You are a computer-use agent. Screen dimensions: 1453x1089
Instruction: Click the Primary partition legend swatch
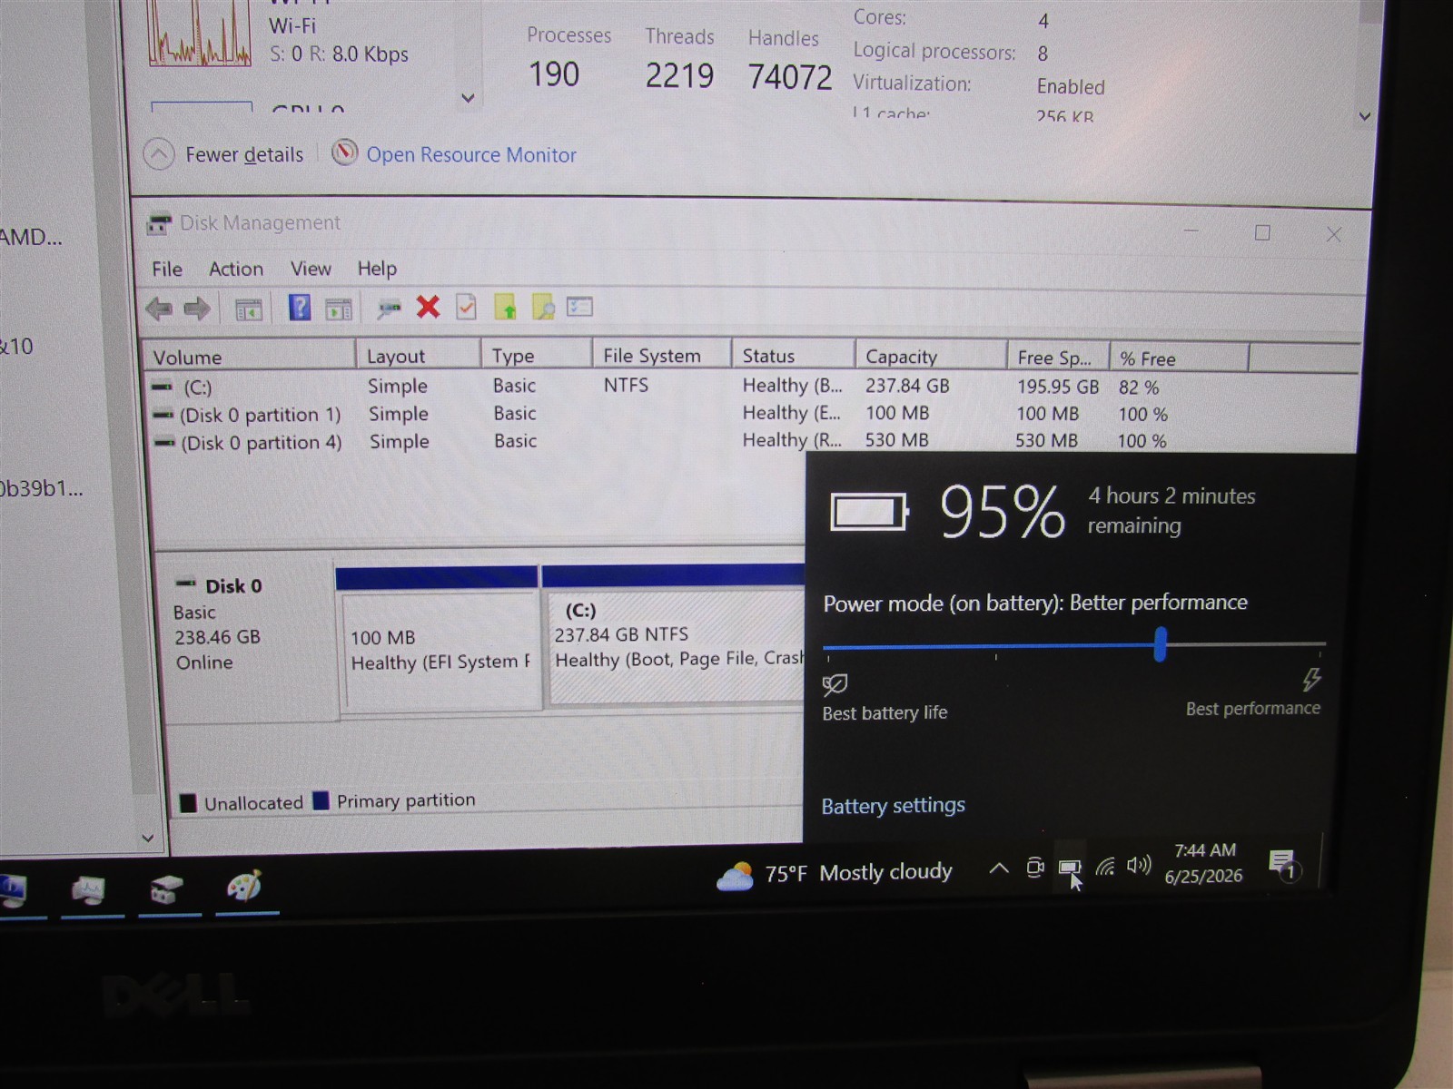[321, 800]
